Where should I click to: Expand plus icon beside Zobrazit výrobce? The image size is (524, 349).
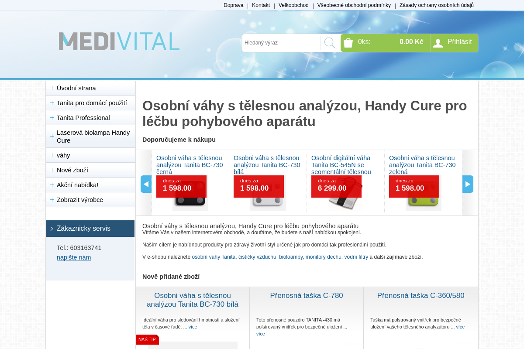(52, 199)
